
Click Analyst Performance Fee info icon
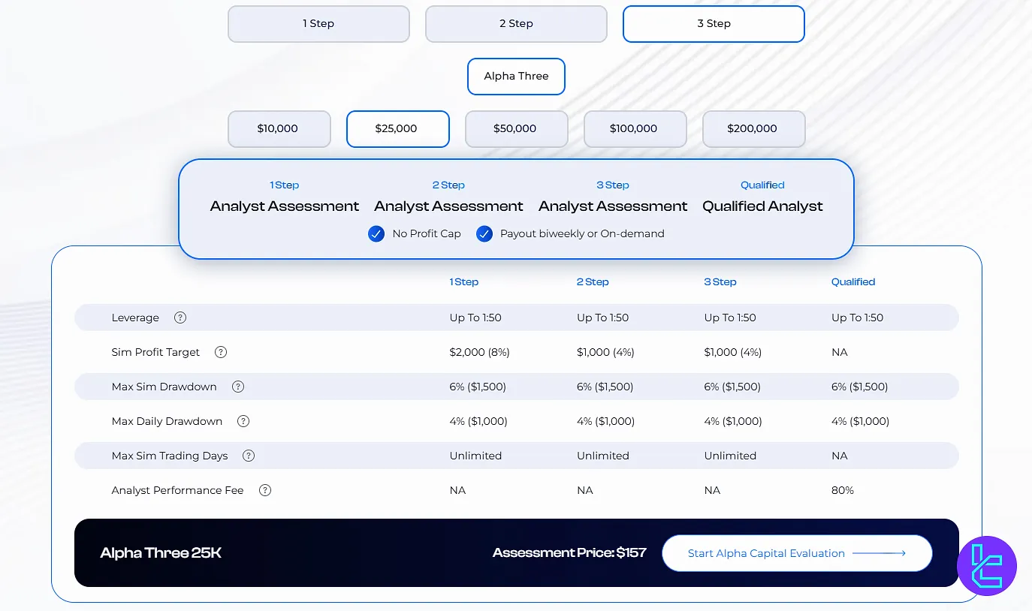point(265,490)
